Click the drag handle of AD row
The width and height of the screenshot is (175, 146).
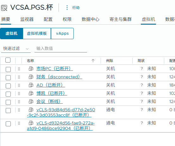click(19, 85)
